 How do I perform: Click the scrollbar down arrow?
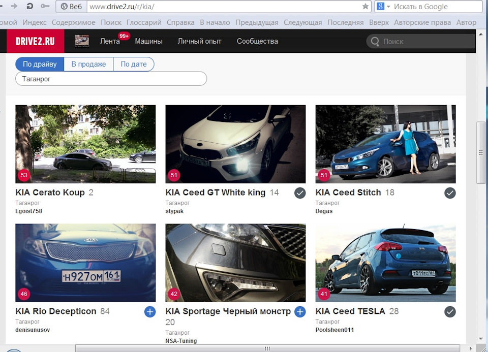(x=481, y=338)
